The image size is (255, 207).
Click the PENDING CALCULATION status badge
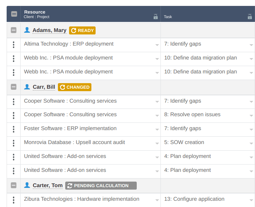(101, 185)
